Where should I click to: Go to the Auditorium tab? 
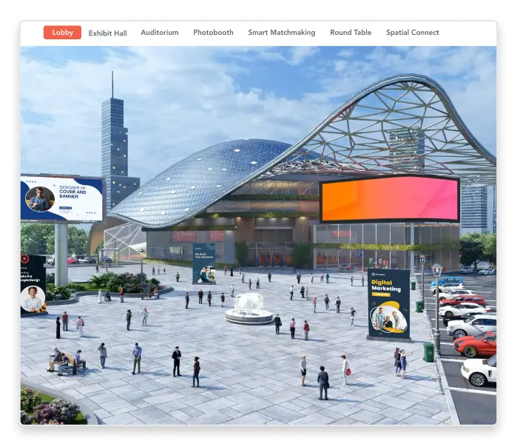[159, 33]
